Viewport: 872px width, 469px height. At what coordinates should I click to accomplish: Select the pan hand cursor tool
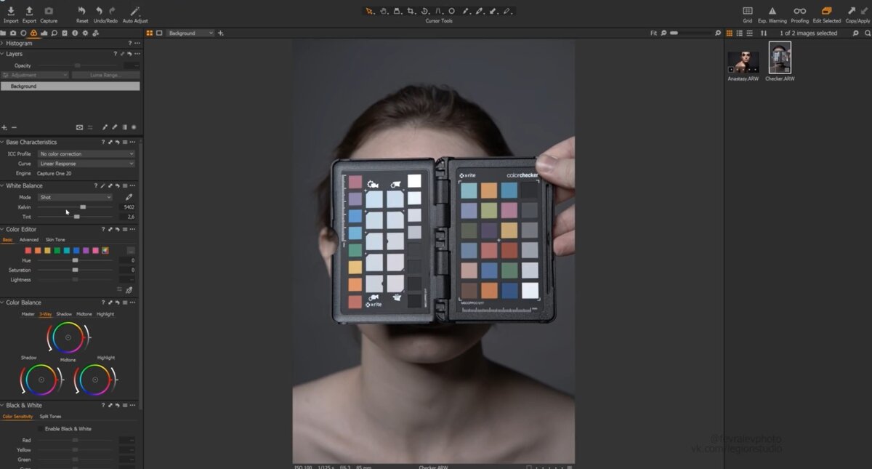[x=384, y=11]
